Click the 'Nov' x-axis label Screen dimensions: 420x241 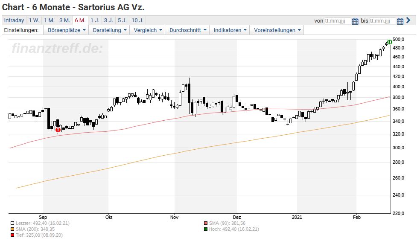174,217
